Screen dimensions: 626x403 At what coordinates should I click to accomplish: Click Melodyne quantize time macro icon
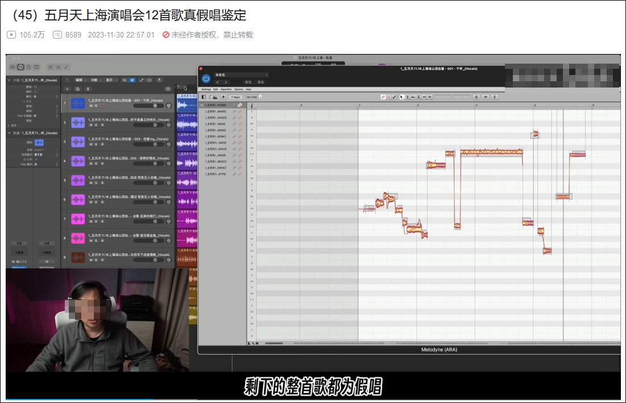[x=486, y=97]
